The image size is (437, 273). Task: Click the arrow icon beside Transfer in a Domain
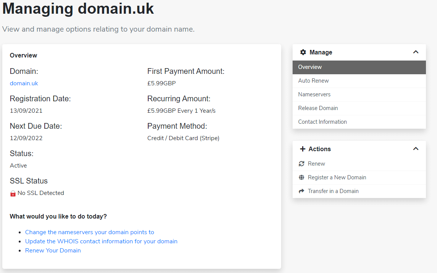click(x=301, y=191)
